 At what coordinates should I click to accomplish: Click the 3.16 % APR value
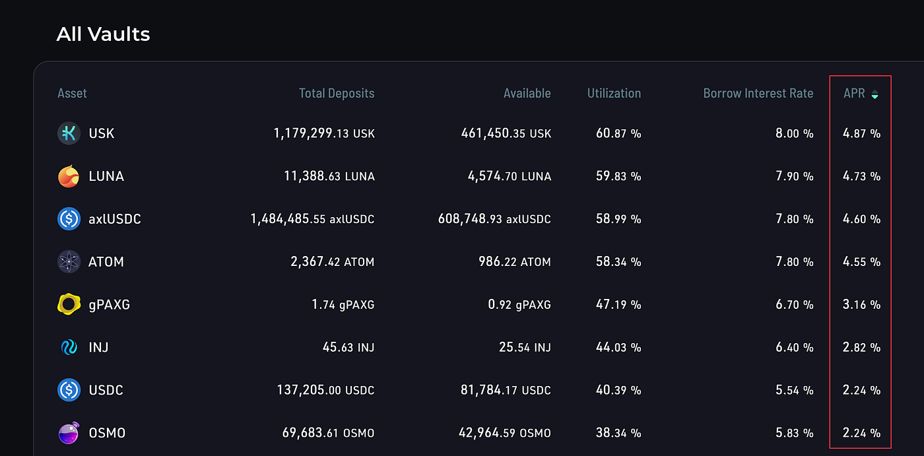[862, 305]
